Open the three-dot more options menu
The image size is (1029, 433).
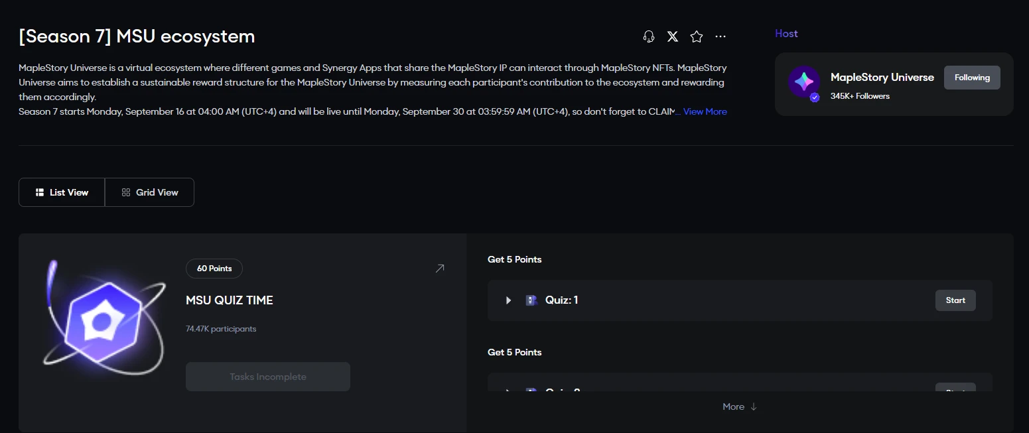720,36
